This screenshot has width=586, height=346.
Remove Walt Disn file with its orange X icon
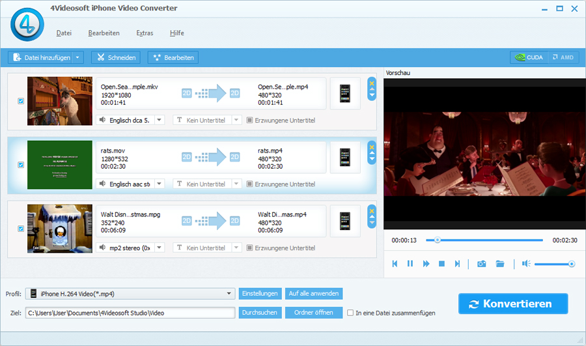coord(372,211)
